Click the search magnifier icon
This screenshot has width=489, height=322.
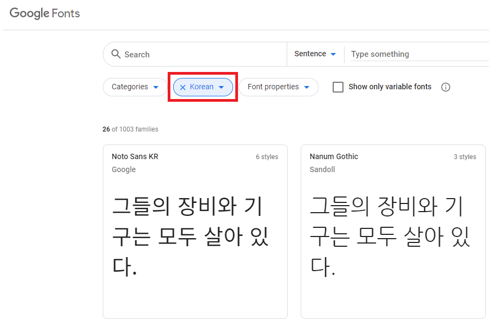tap(116, 54)
